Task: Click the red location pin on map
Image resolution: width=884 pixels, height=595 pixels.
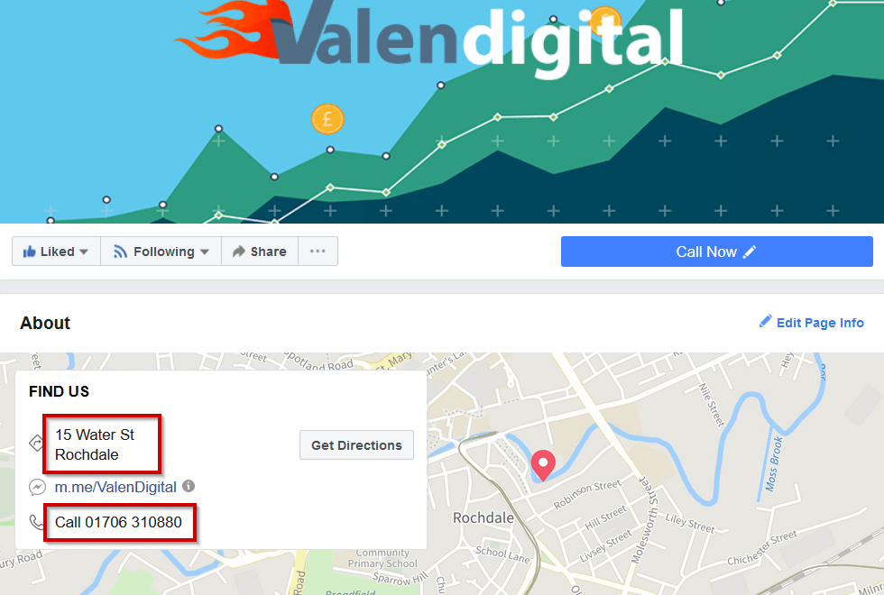Action: click(x=543, y=465)
